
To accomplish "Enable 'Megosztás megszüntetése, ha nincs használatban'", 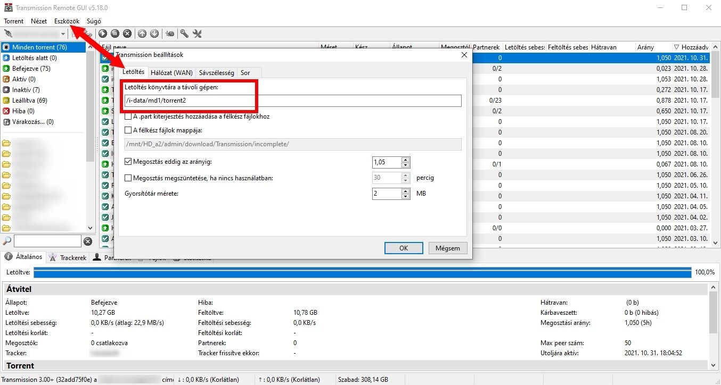I will [x=128, y=178].
